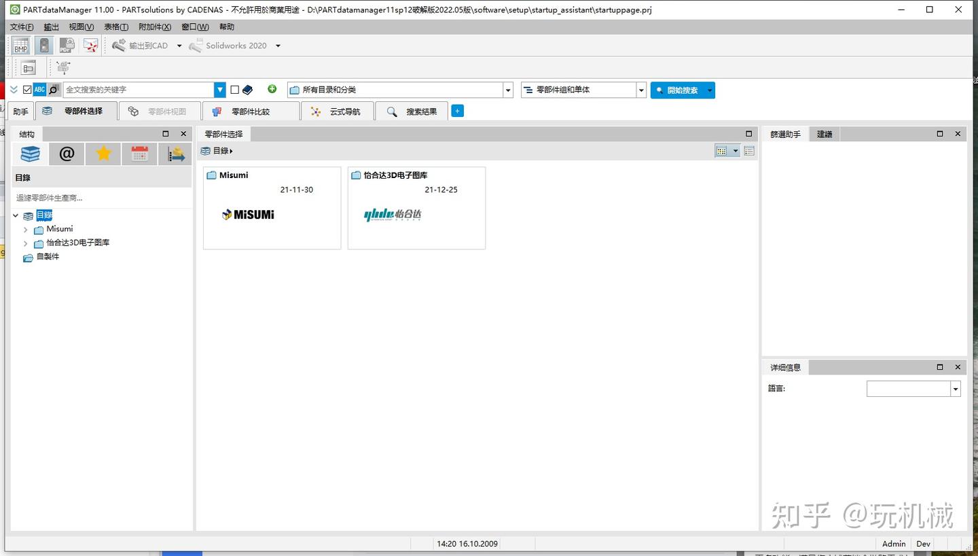
Task: Click the 目錄 breadcrumb in parts selection
Action: pyautogui.click(x=221, y=151)
